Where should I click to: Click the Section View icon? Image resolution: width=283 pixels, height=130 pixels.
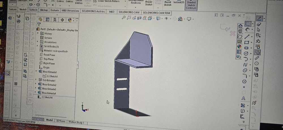139,18
